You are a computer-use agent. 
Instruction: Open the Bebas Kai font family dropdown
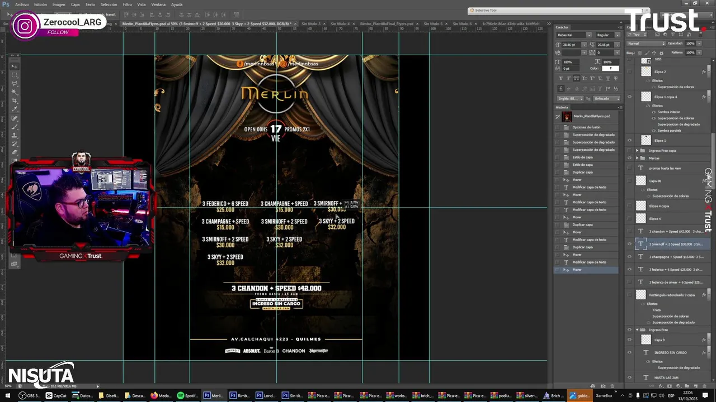tap(589, 35)
